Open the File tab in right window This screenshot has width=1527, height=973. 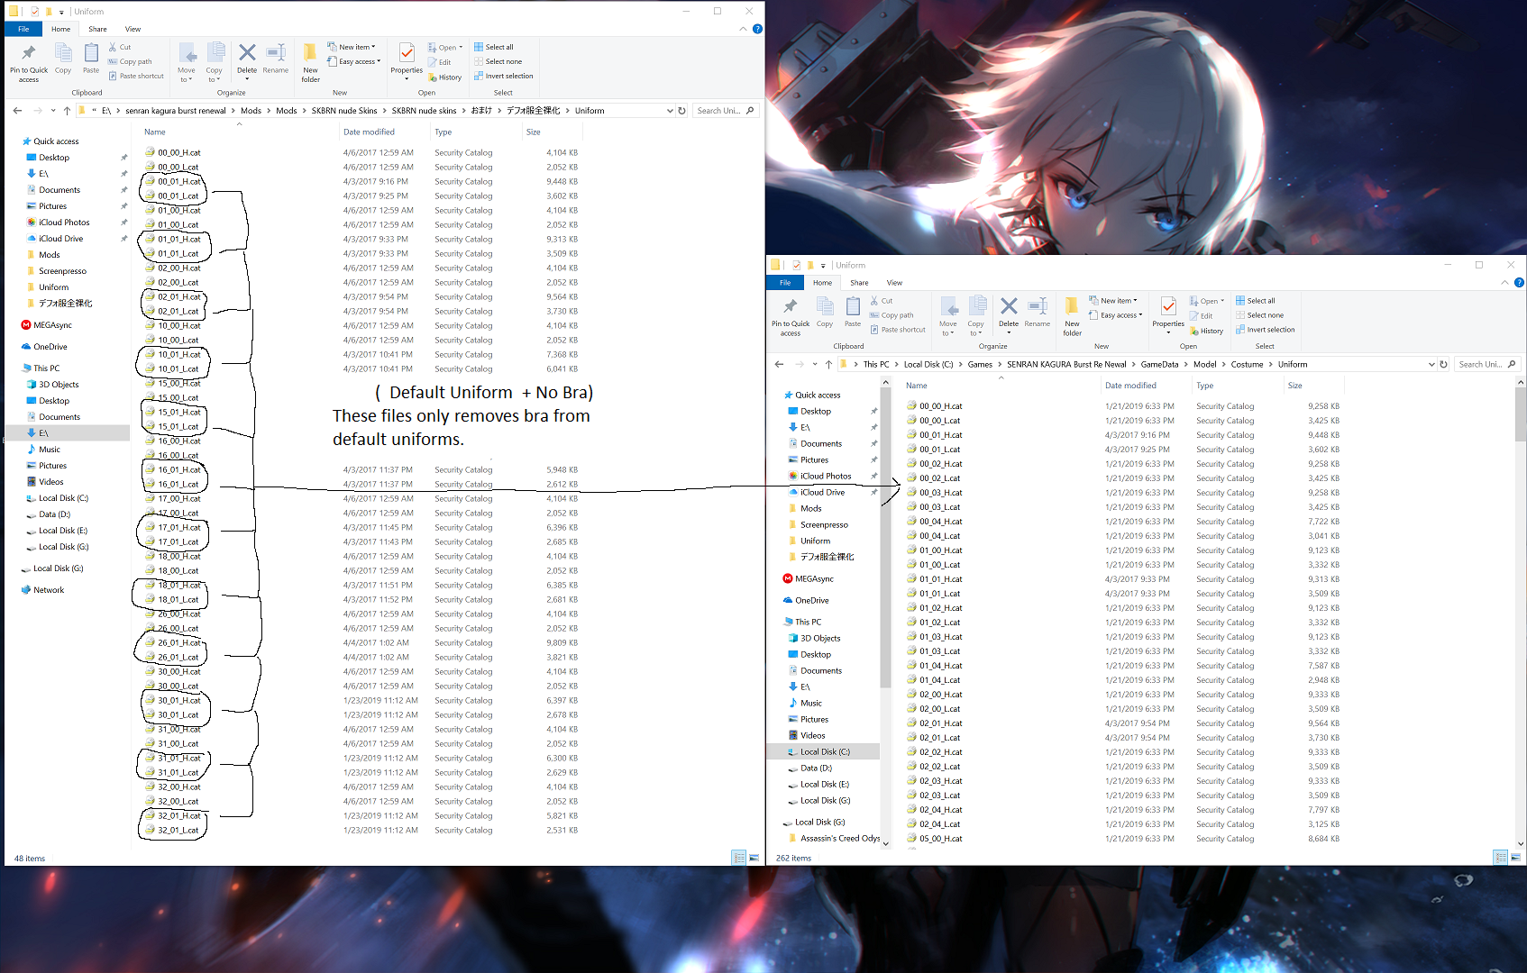pyautogui.click(x=785, y=283)
